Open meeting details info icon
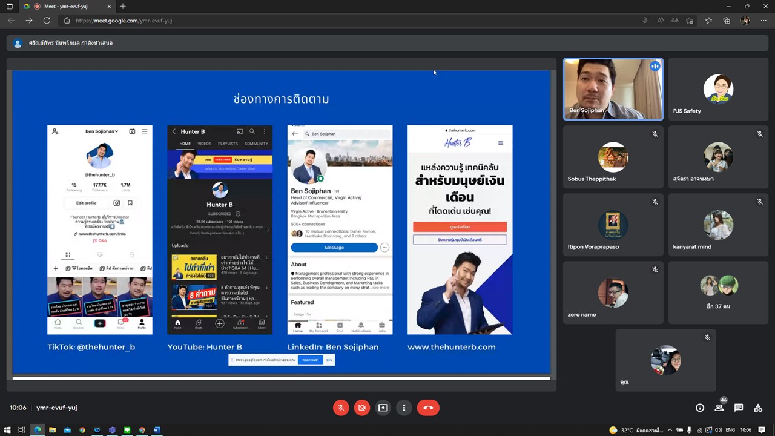This screenshot has width=775, height=436. (700, 408)
